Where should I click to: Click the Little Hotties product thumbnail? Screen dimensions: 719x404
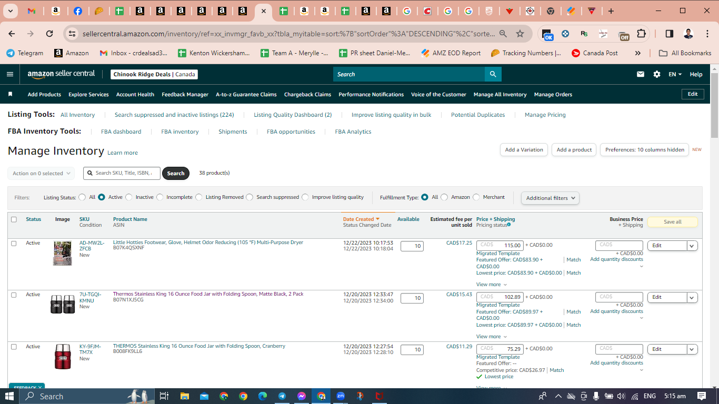[x=63, y=253]
